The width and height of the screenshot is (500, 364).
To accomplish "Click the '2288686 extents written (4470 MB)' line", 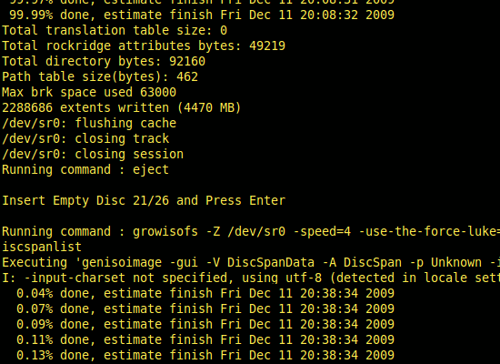I will point(122,107).
